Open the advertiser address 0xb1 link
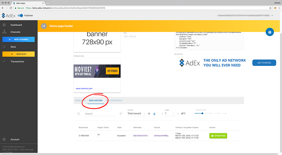 (141, 136)
